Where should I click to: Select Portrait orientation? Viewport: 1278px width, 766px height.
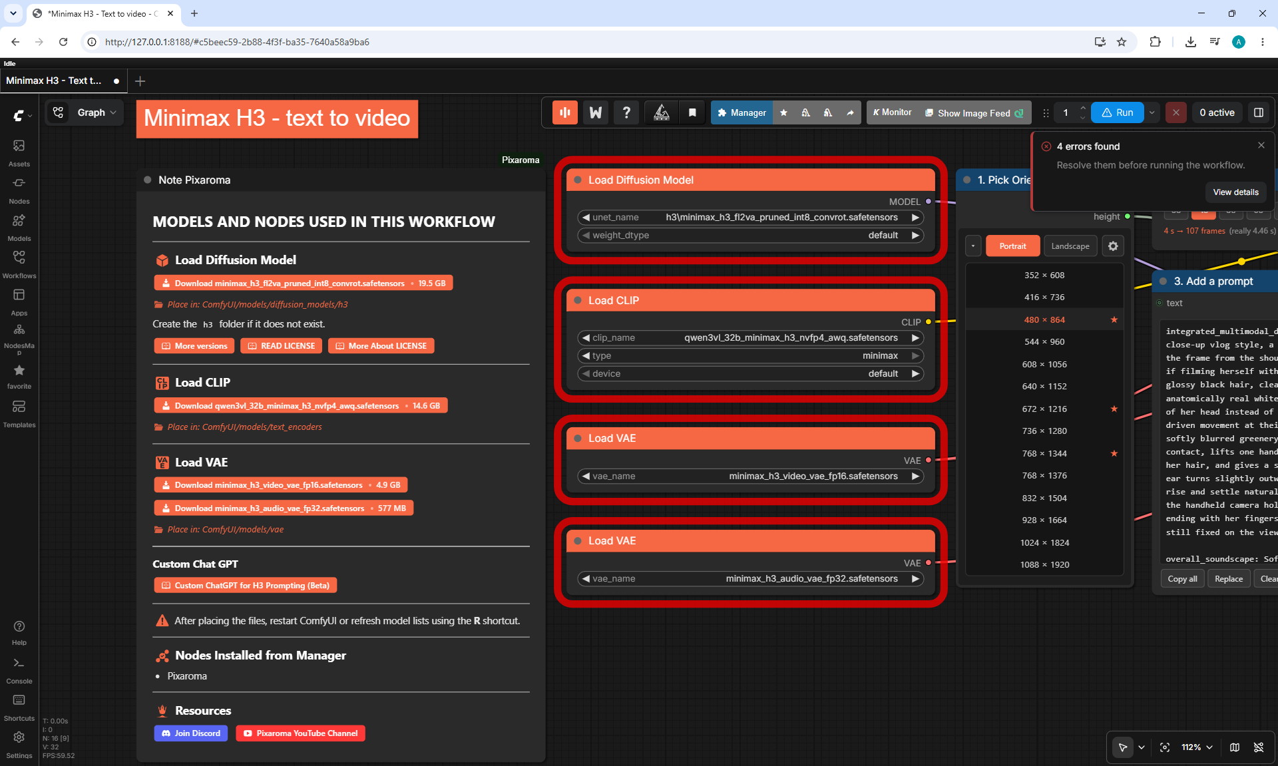click(1012, 246)
